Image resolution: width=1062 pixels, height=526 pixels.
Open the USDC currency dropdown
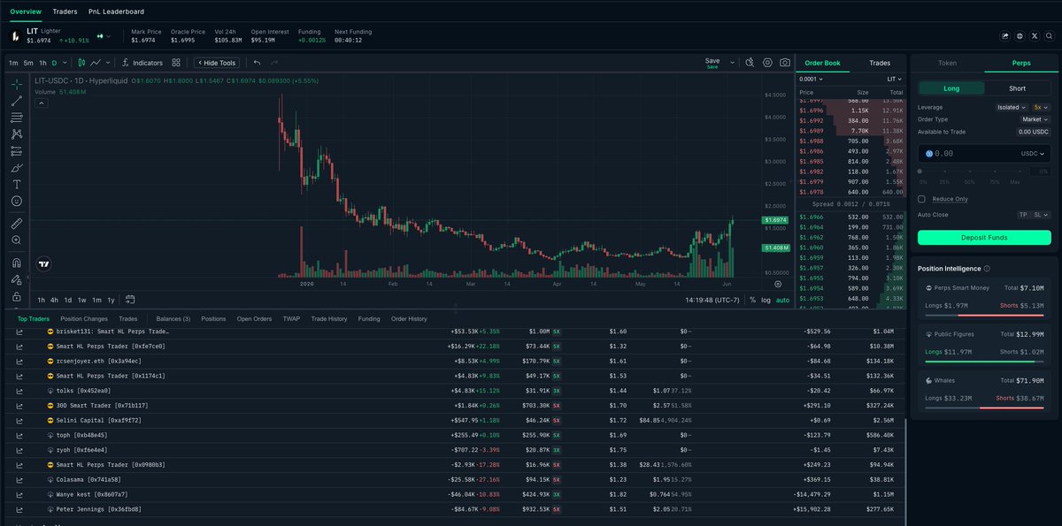pos(1035,153)
